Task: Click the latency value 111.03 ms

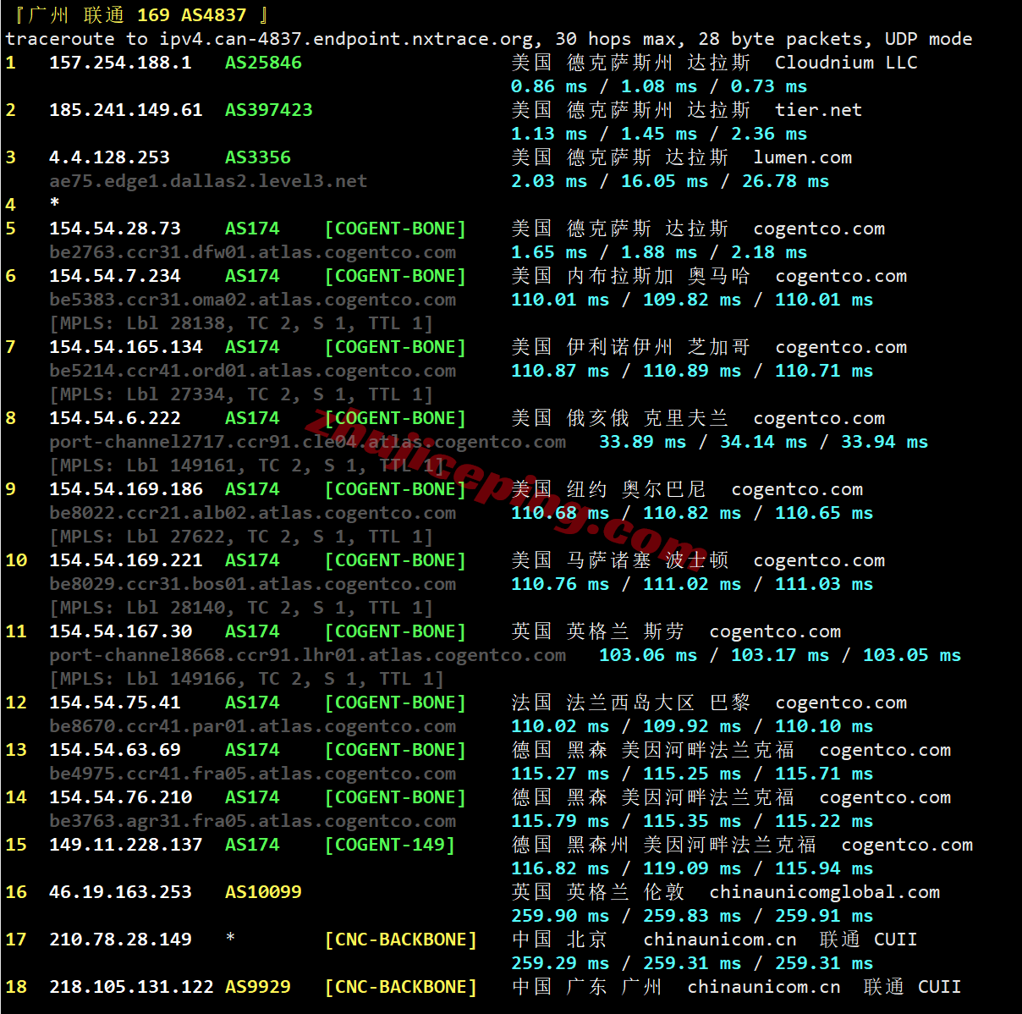Action: click(824, 584)
